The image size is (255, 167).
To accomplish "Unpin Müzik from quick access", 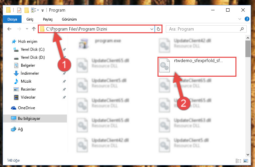I will [x=64, y=81].
